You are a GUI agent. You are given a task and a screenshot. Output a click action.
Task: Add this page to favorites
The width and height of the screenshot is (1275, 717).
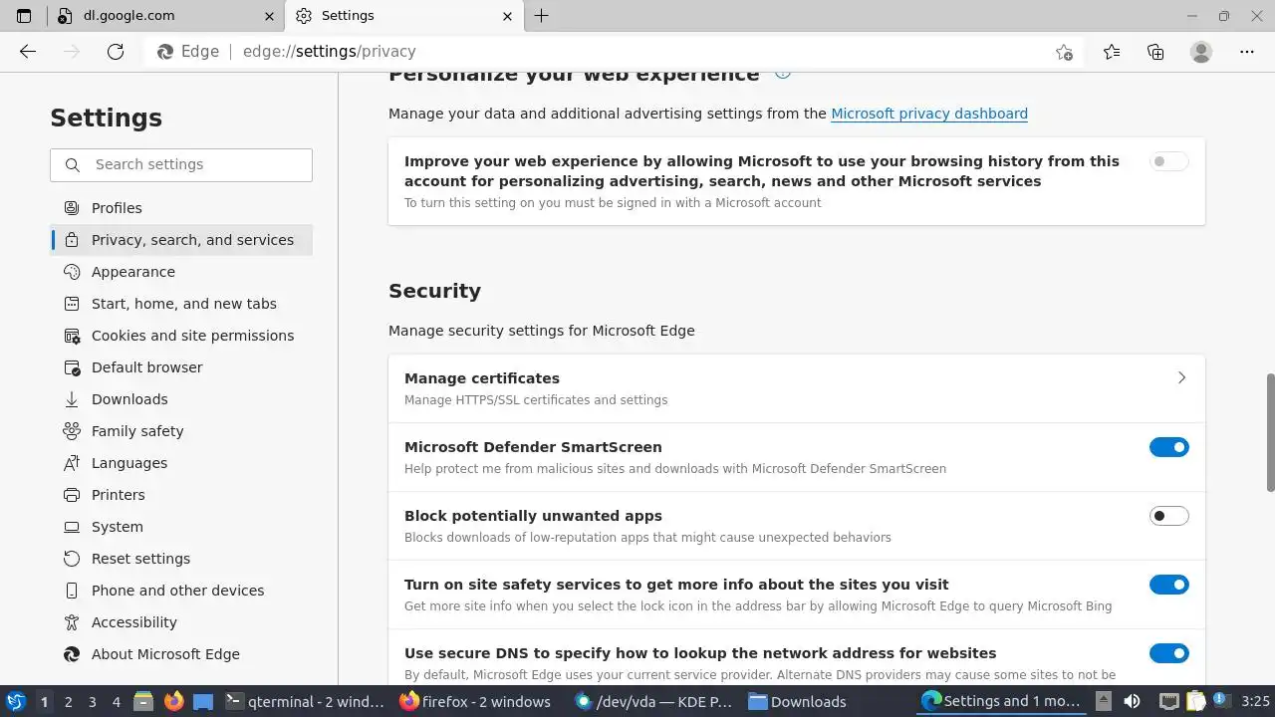tap(1064, 52)
